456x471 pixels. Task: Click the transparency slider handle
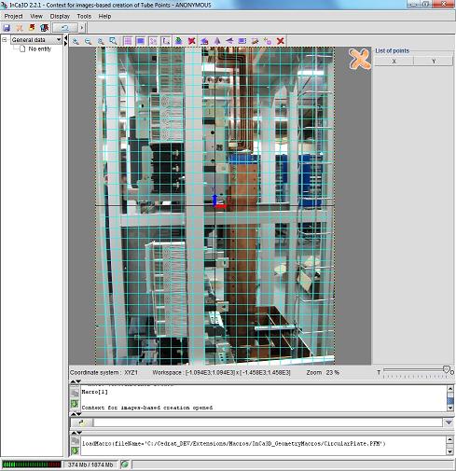tap(447, 369)
